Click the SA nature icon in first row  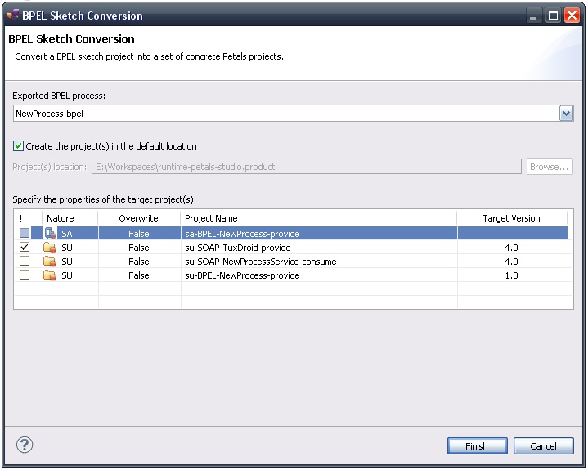[x=51, y=234]
